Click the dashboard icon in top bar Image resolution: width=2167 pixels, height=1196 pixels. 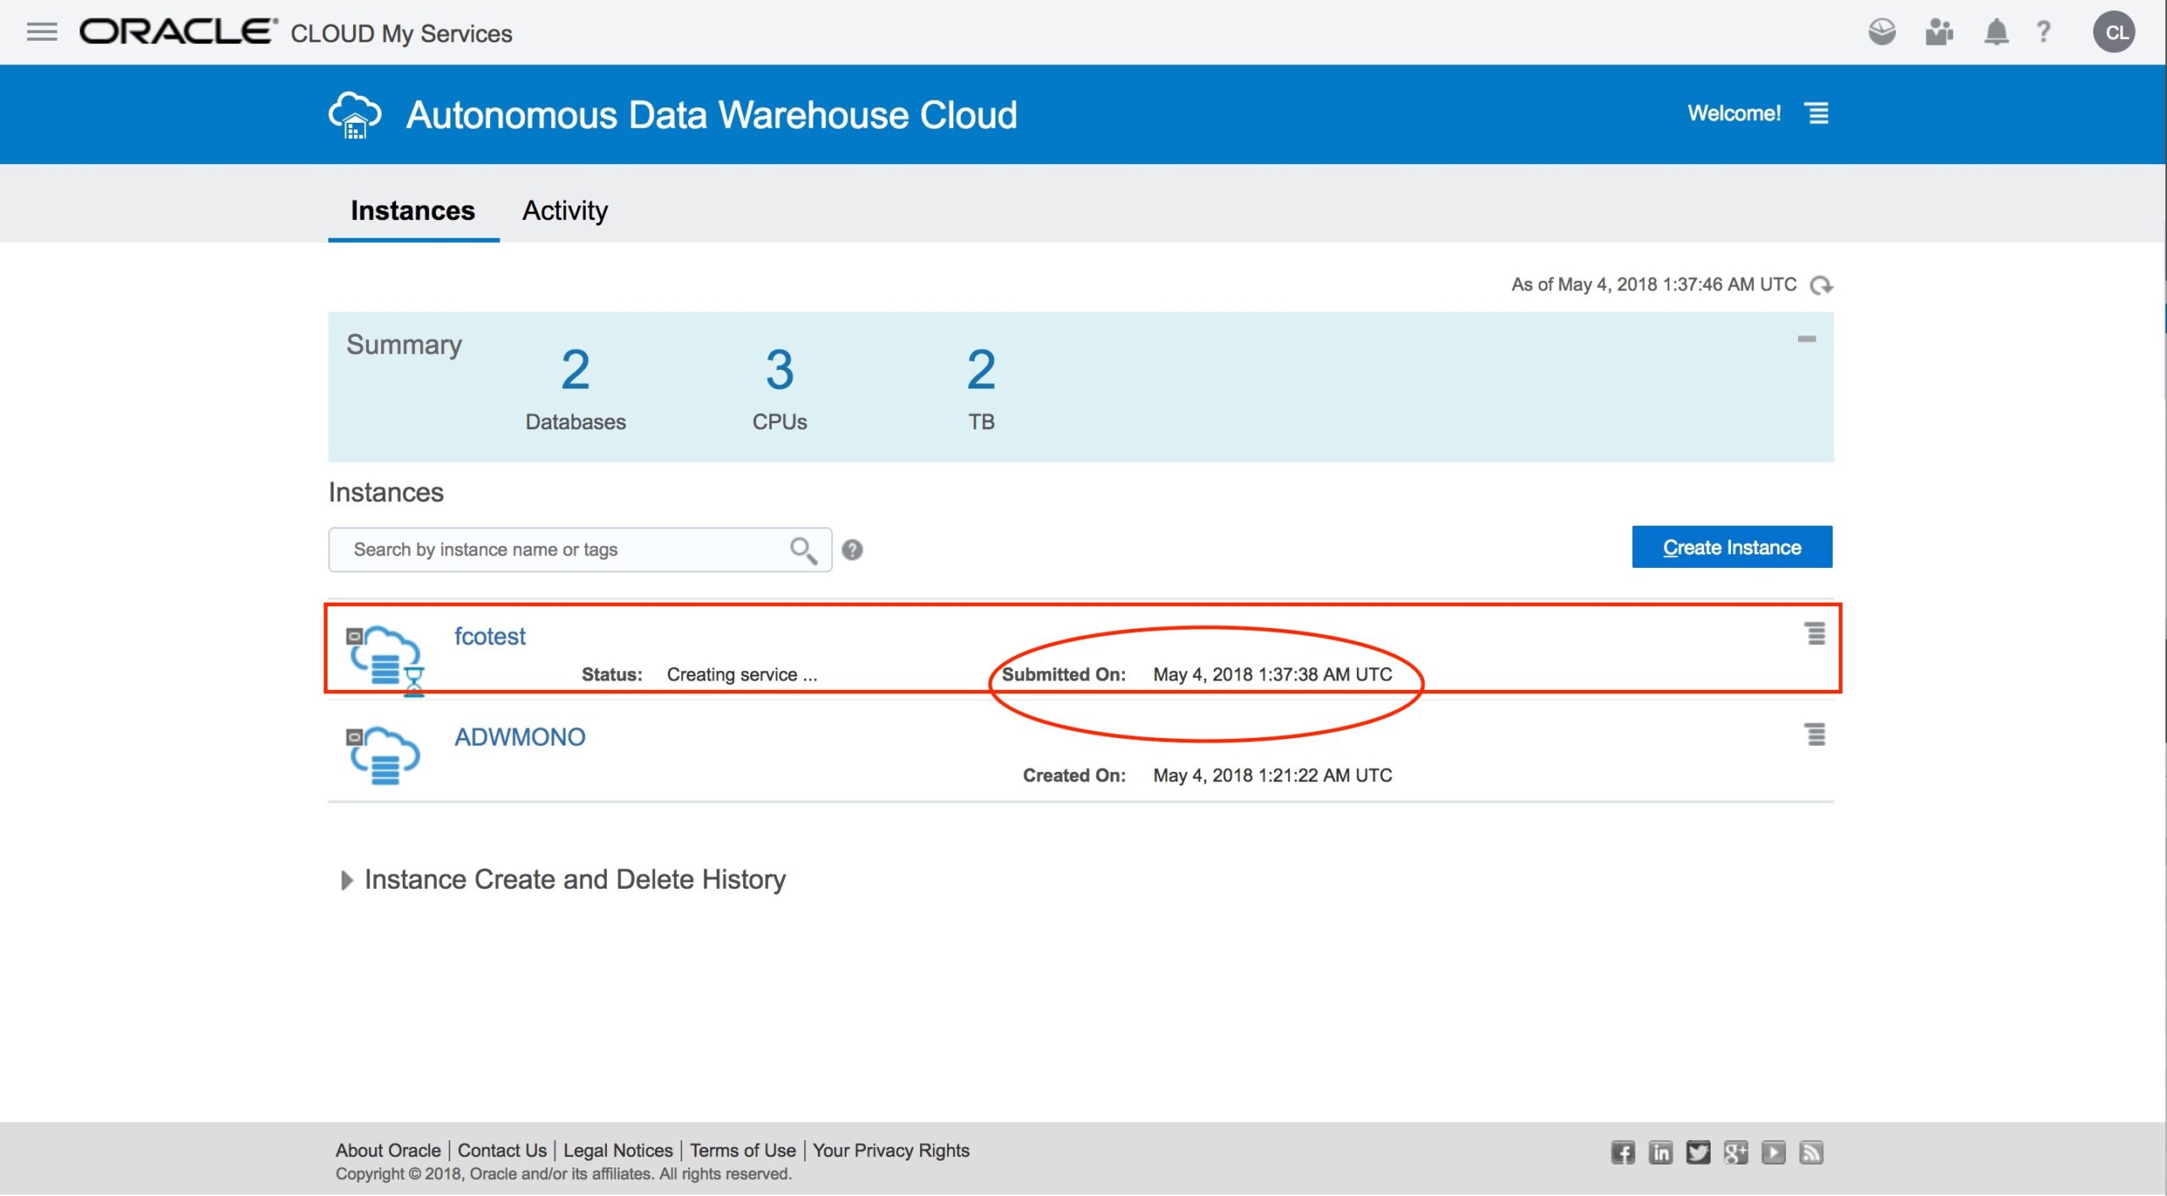(1882, 32)
